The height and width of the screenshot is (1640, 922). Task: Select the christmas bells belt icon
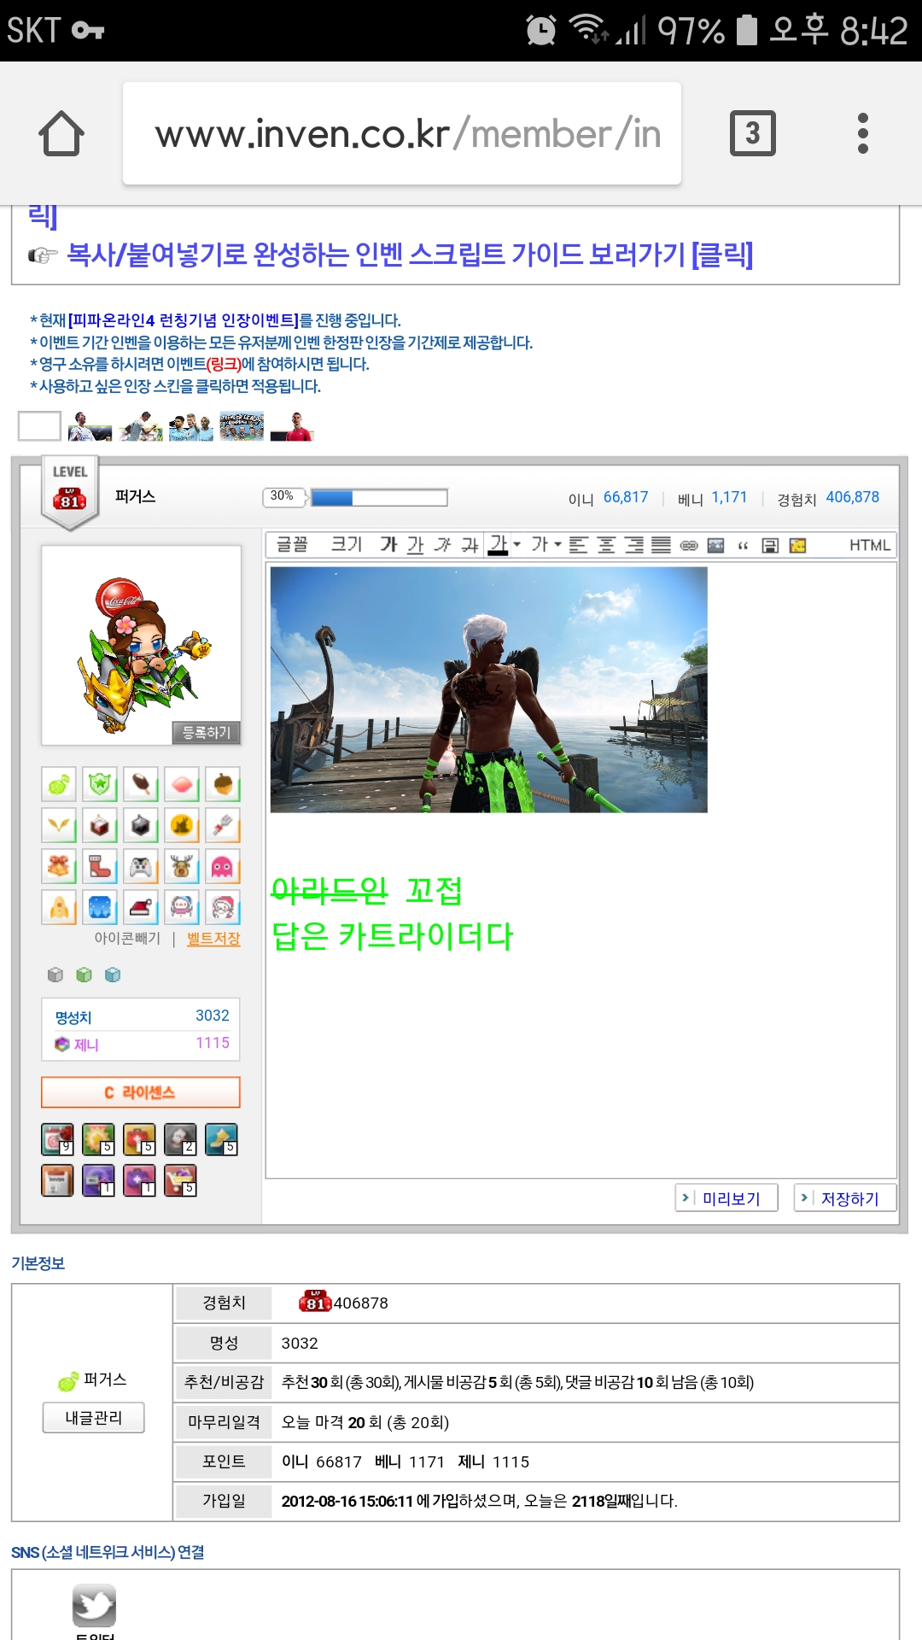(59, 866)
